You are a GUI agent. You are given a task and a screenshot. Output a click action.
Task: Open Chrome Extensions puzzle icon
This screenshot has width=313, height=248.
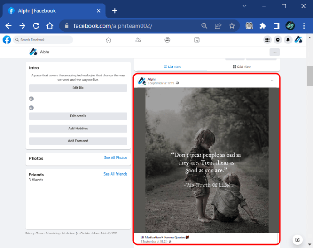263,26
